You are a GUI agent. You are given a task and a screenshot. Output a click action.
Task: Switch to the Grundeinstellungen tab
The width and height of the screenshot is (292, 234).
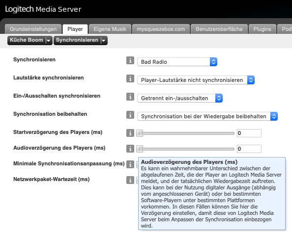click(33, 29)
